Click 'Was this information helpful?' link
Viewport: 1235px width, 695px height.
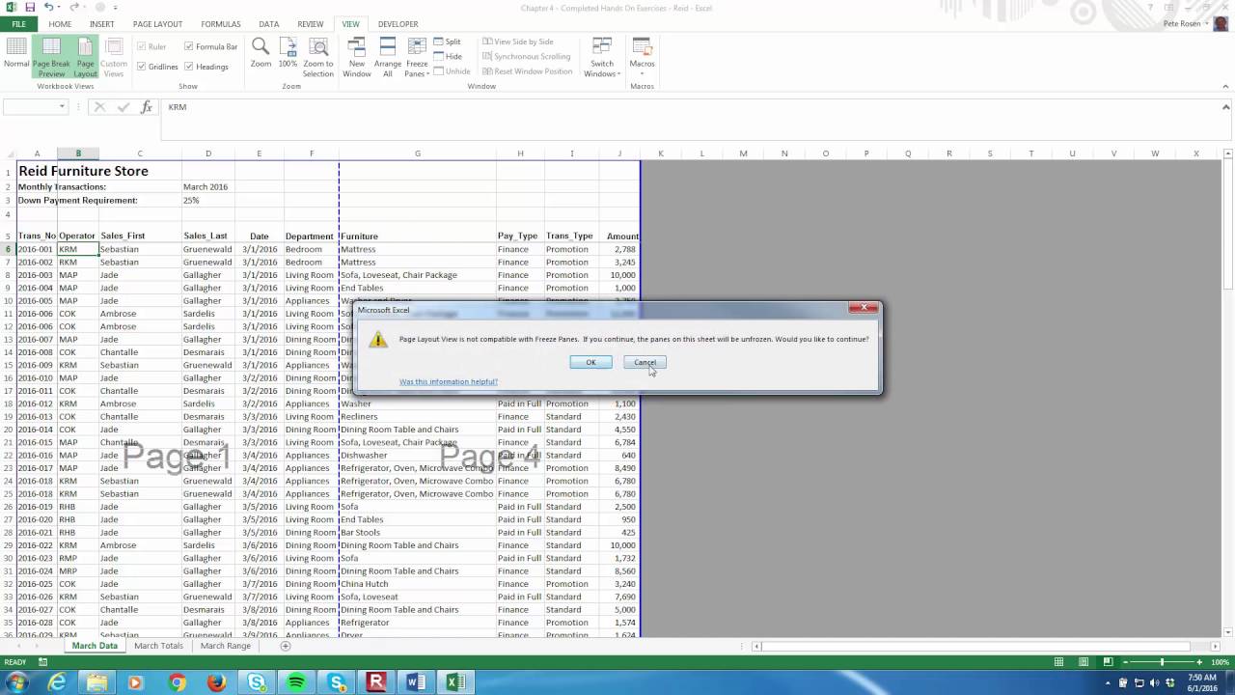click(x=449, y=381)
